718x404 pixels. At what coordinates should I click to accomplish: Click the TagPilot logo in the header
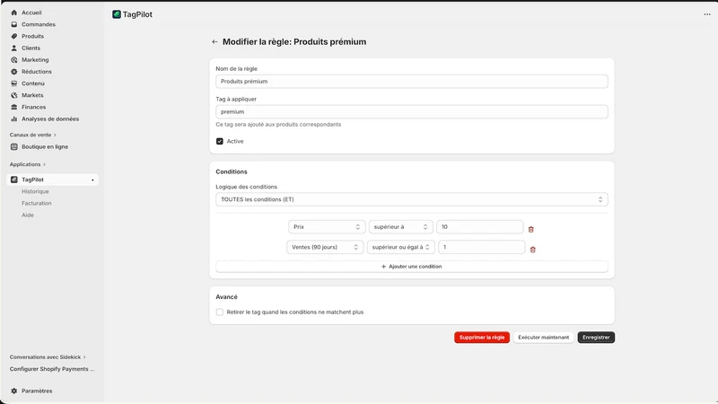pos(117,14)
